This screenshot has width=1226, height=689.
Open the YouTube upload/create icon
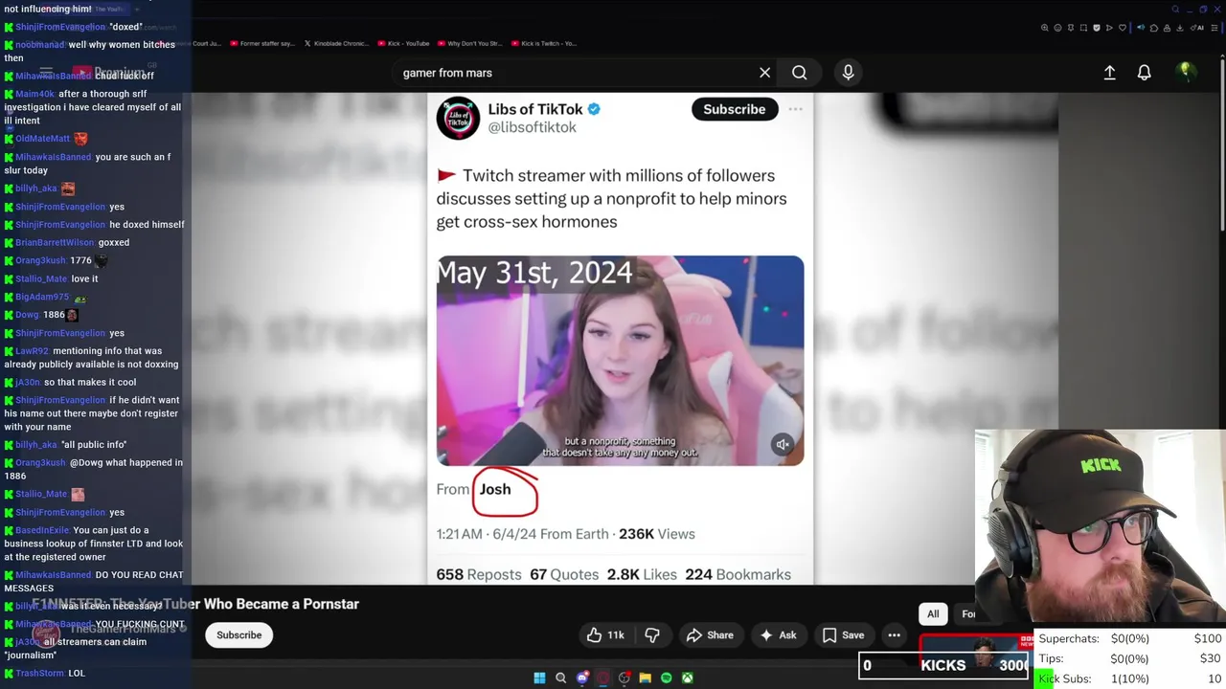click(1109, 73)
